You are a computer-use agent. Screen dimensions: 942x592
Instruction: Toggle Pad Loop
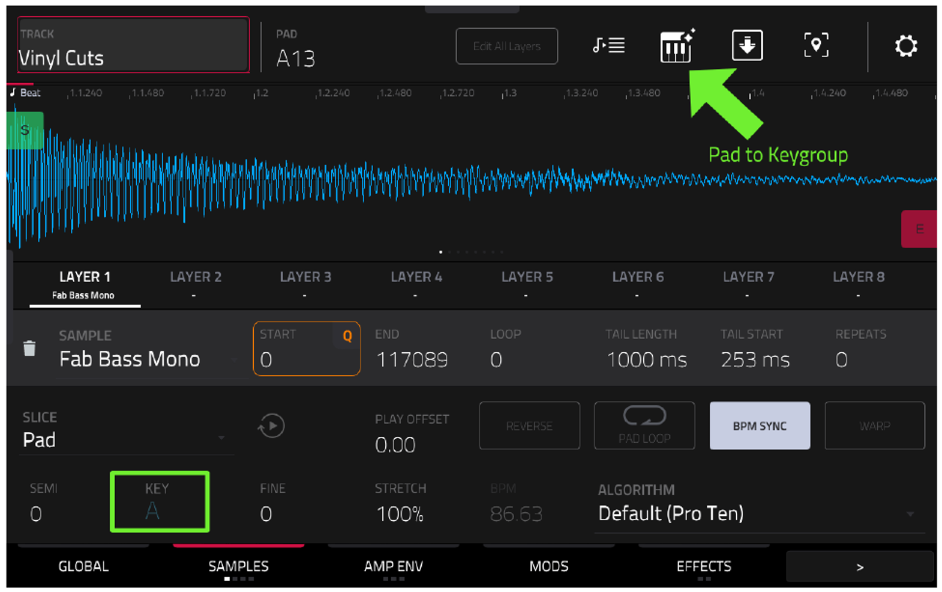tap(644, 425)
